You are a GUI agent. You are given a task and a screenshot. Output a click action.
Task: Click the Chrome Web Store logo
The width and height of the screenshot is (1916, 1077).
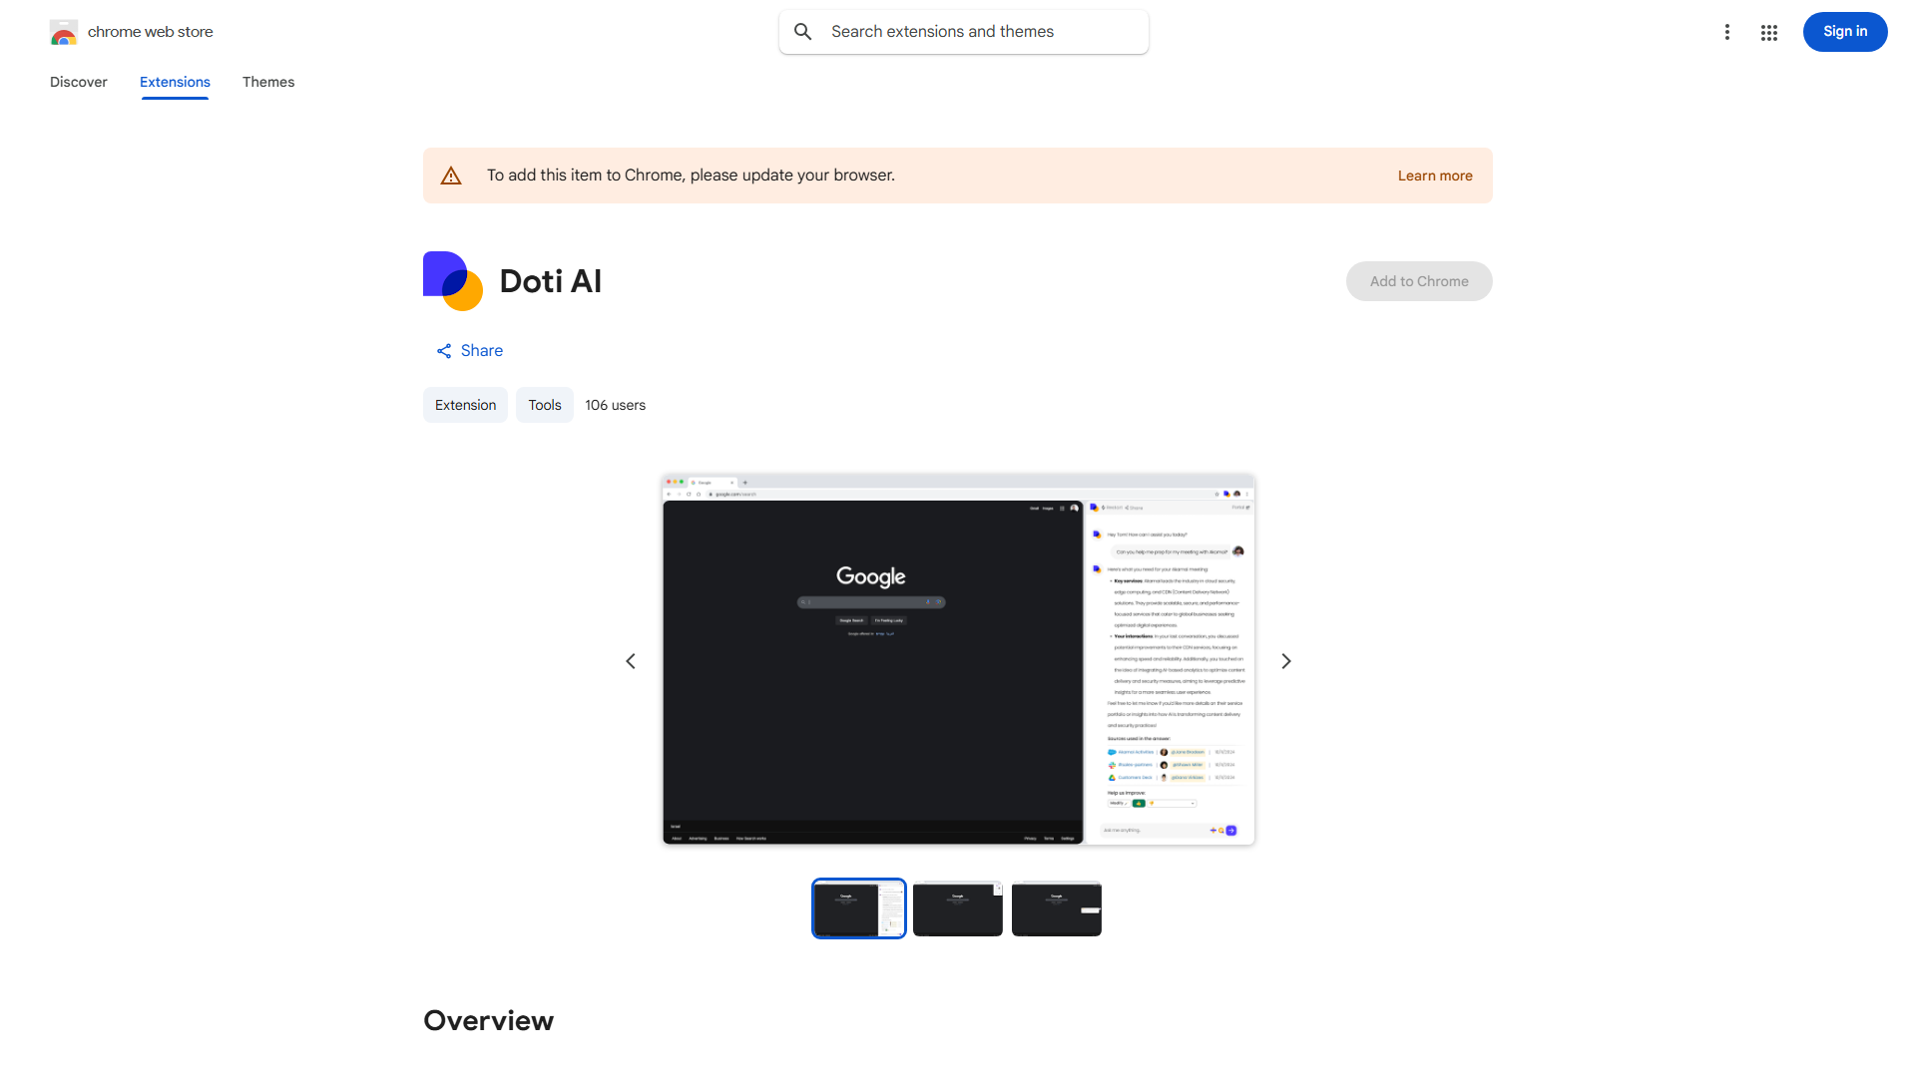pos(64,32)
